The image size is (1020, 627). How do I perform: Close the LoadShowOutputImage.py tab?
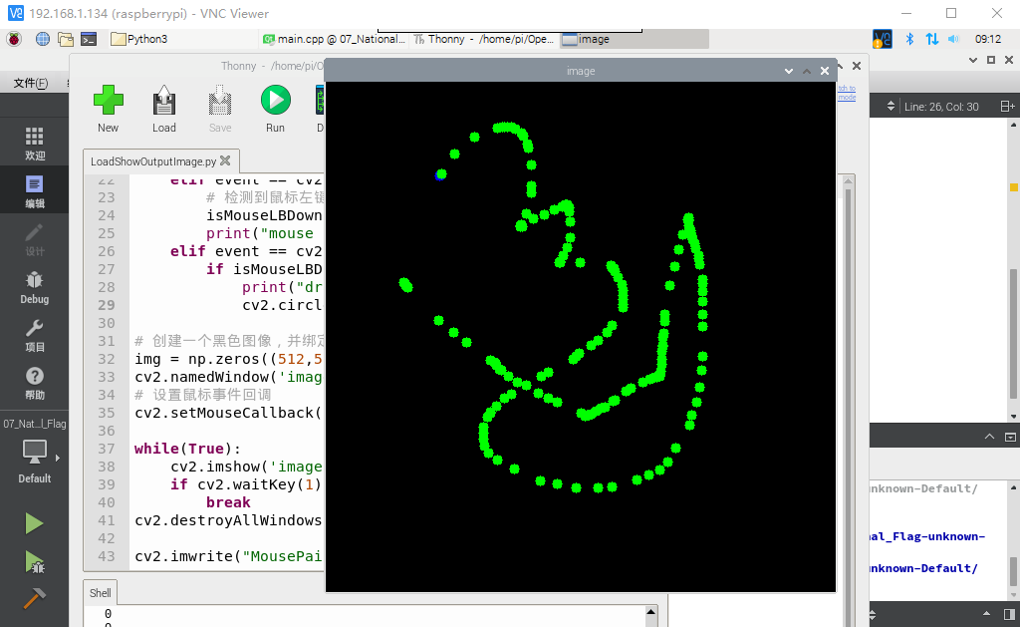(x=225, y=160)
